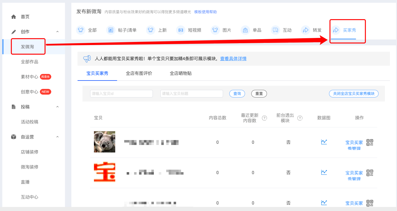The width and height of the screenshot is (397, 211).
Task: Click help icon beside 最近更新内容数 header
Action: coord(264,118)
